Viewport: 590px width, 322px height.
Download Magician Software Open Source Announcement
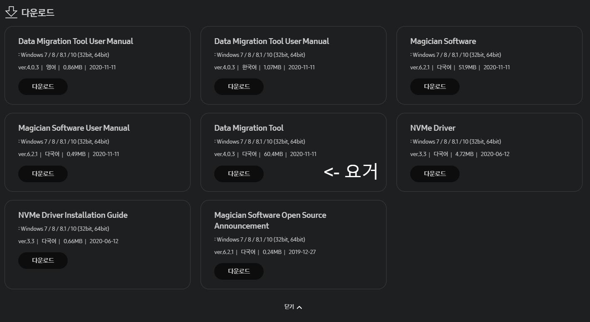tap(239, 271)
